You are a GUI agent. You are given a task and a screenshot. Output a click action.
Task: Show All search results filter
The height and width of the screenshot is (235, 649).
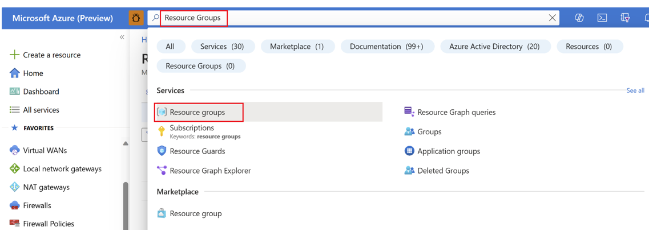pyautogui.click(x=170, y=47)
